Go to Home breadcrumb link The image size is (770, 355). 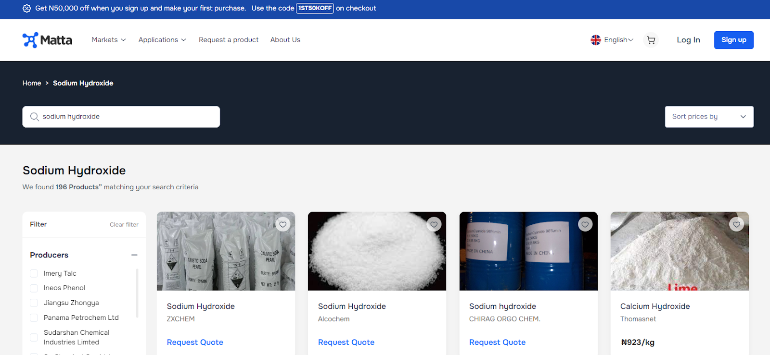32,83
